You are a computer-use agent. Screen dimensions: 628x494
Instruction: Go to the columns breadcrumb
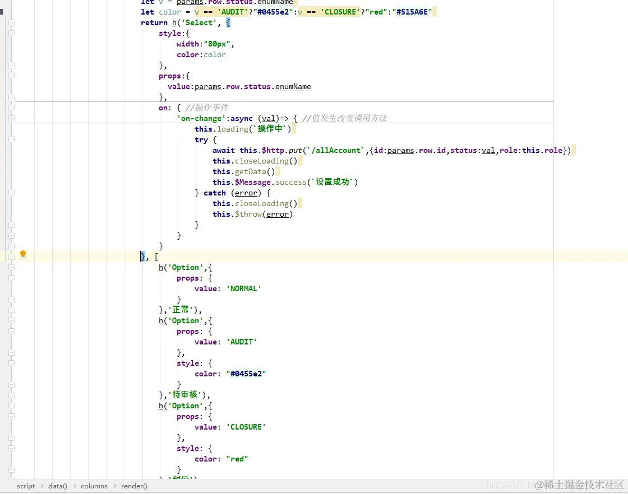coord(94,486)
